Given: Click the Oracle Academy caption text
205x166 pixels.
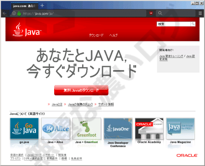Looking at the screenshot, I should tap(149, 142).
